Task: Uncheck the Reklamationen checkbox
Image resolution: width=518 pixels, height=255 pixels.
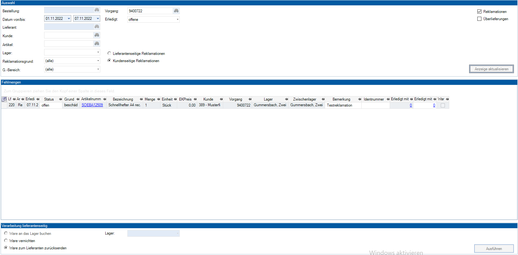Action: [479, 12]
